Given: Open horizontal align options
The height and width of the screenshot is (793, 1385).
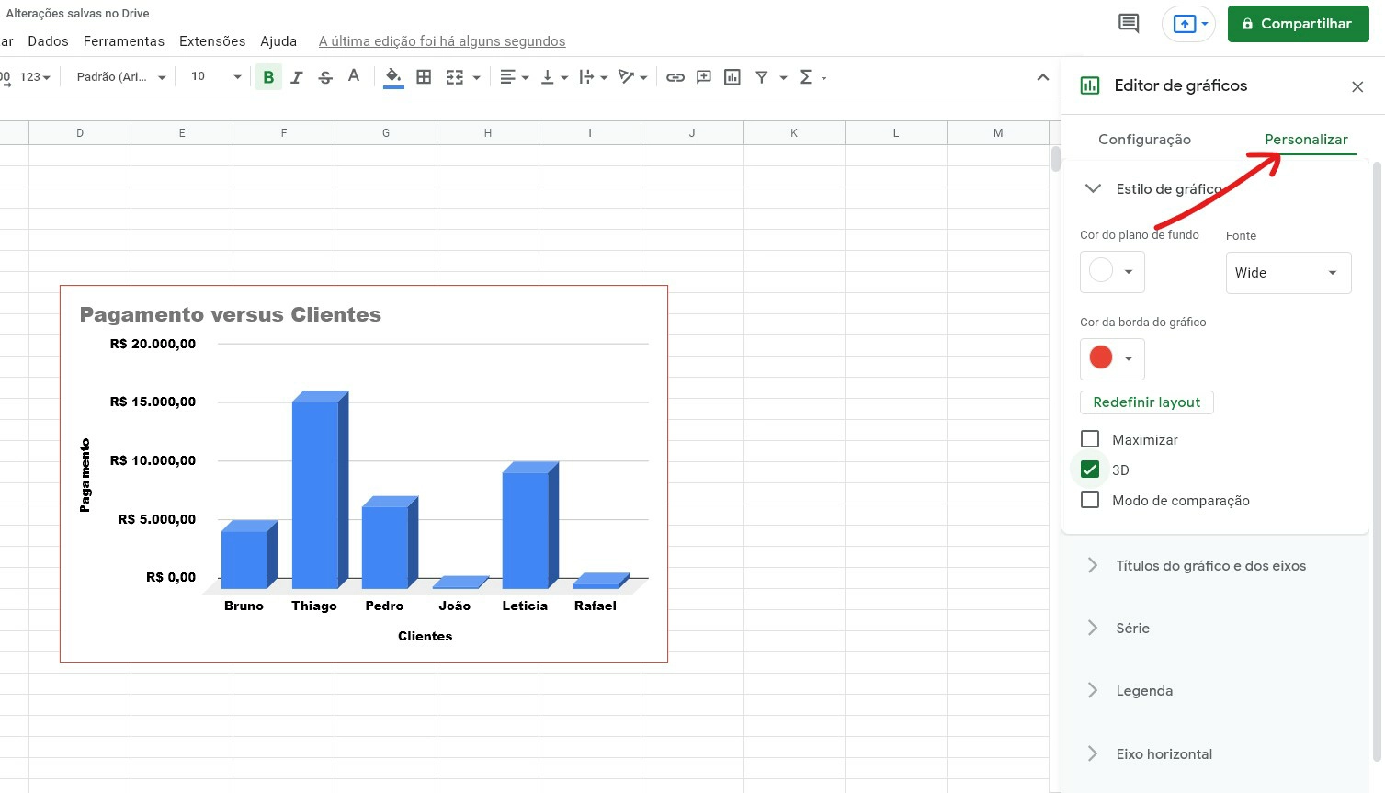Looking at the screenshot, I should pyautogui.click(x=514, y=77).
